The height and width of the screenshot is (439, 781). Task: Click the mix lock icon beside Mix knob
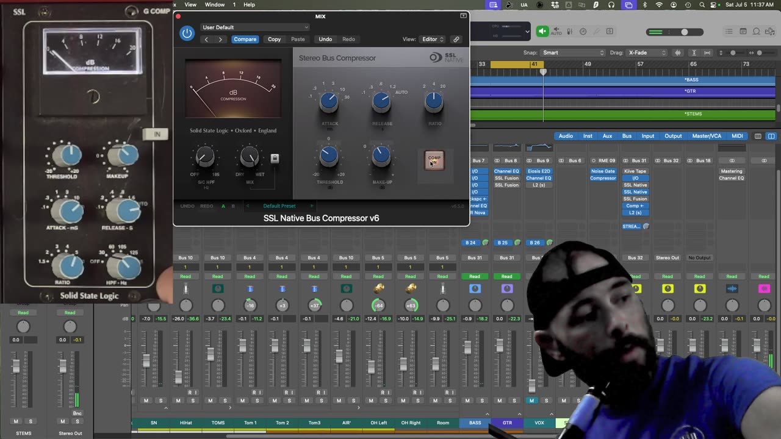point(275,159)
